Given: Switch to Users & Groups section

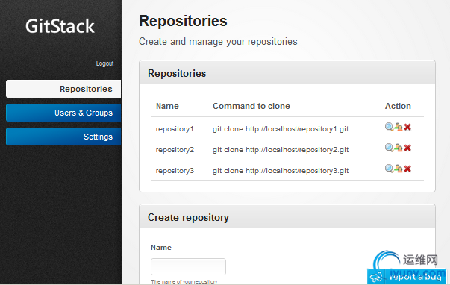Looking at the screenshot, I should pos(63,113).
